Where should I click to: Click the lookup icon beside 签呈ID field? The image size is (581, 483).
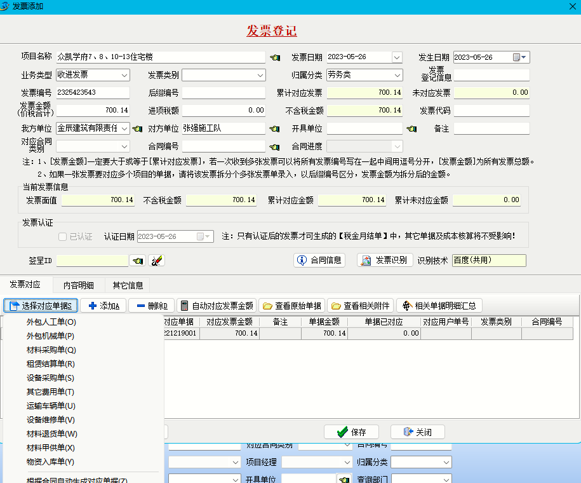tap(138, 261)
